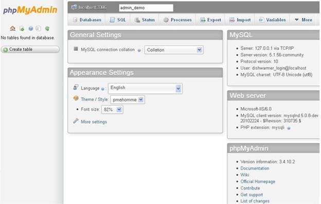Open the SQL tab

coord(118,20)
